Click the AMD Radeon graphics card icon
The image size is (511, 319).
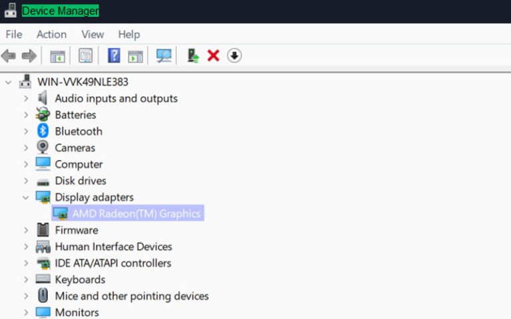[61, 214]
